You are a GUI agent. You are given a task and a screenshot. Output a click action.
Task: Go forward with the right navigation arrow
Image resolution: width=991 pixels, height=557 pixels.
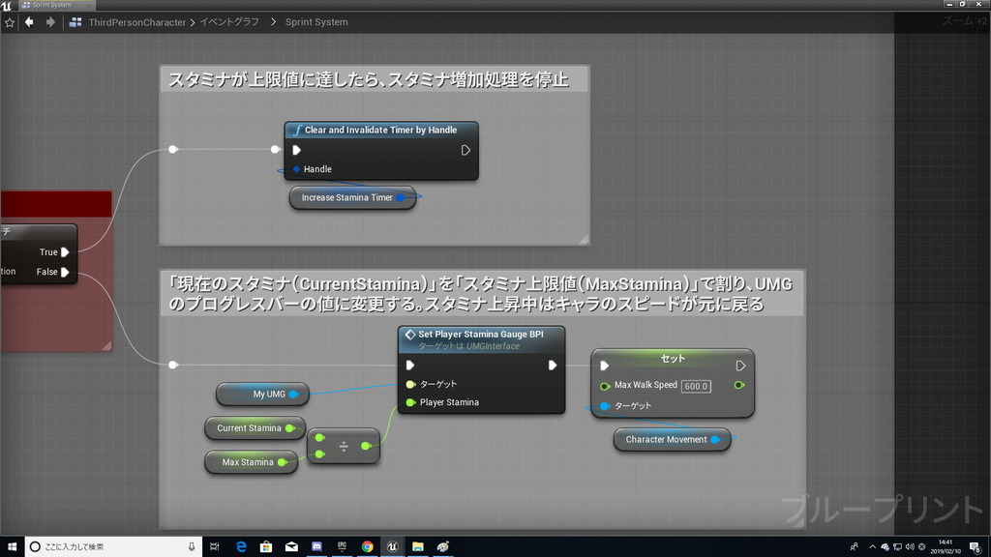click(50, 22)
